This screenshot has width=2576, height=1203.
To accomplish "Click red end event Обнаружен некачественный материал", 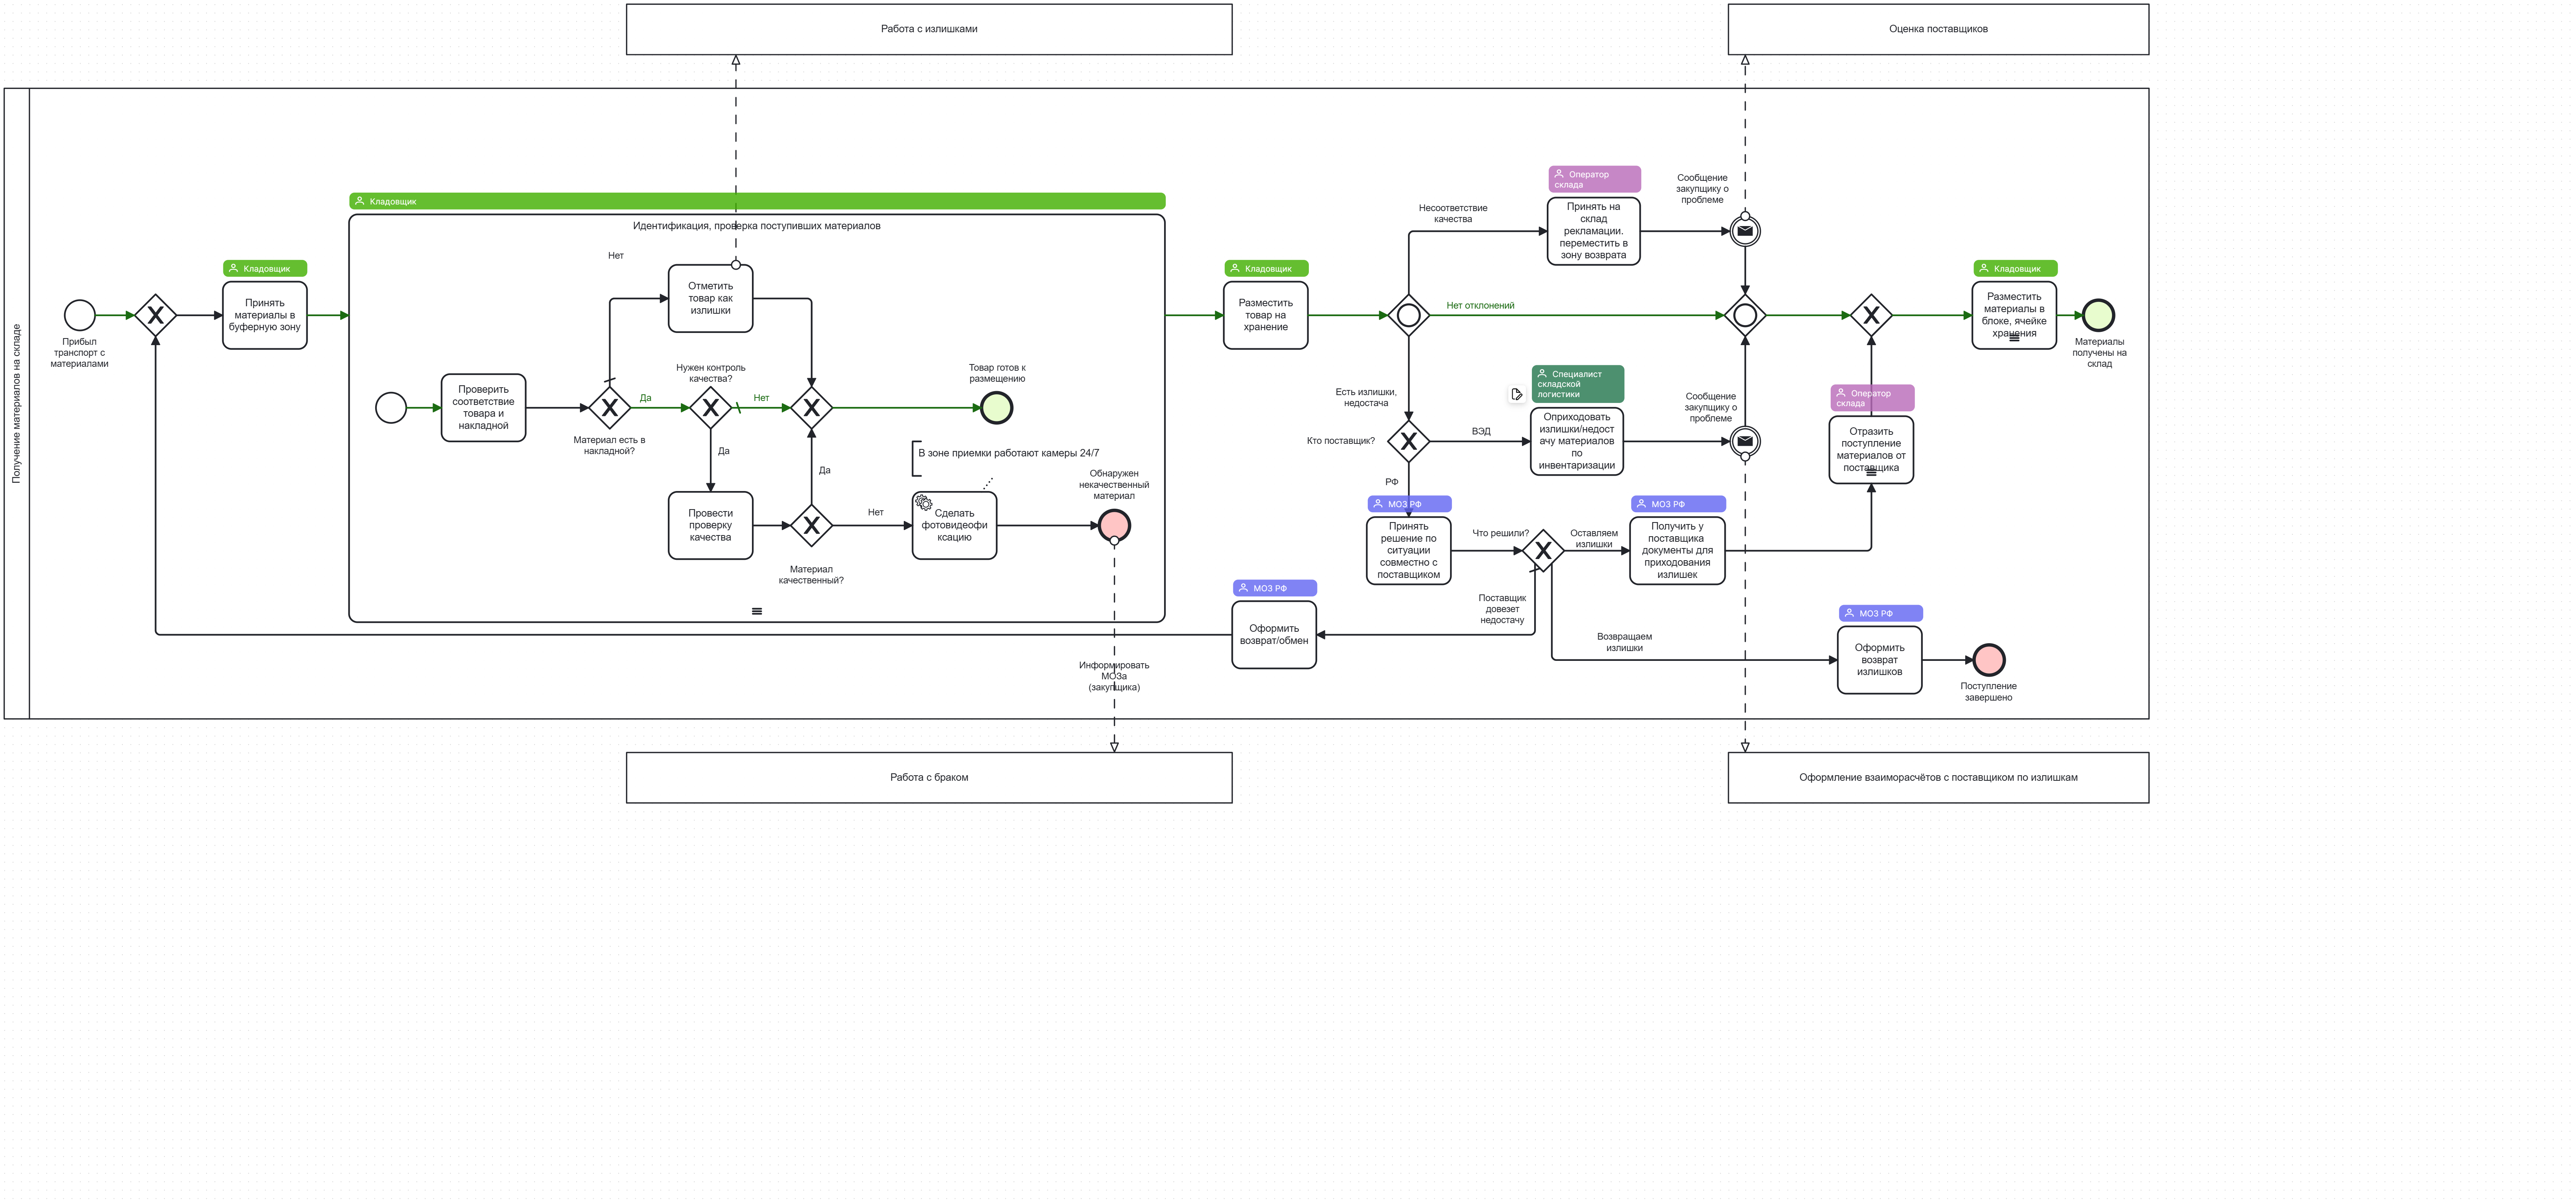I will coord(1114,525).
